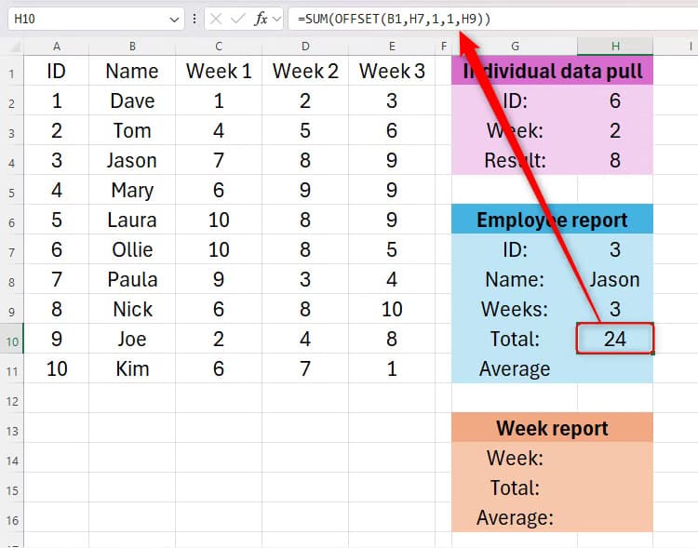Viewport: 698px width, 548px height.
Task: Select the cell containing Nick
Action: [x=132, y=309]
